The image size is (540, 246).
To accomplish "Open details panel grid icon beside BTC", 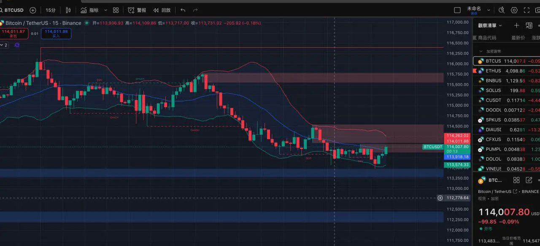I will (x=516, y=180).
